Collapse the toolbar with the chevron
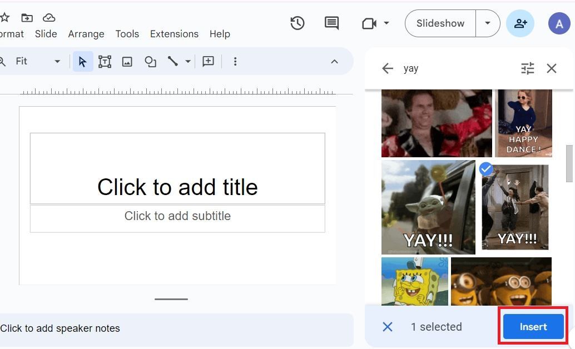The image size is (575, 349). tap(334, 62)
